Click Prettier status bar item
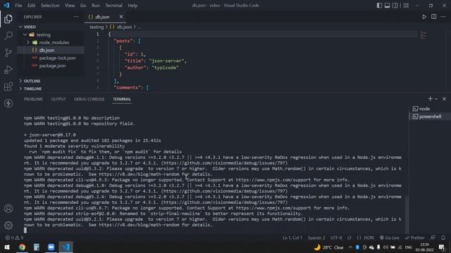 tap(415, 238)
